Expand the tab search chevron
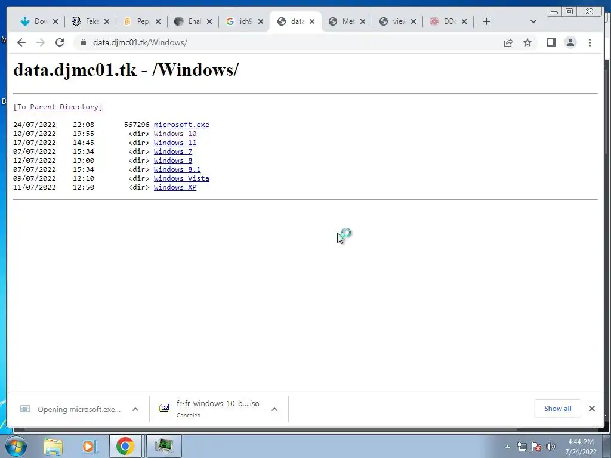The width and height of the screenshot is (611, 458). tap(533, 21)
